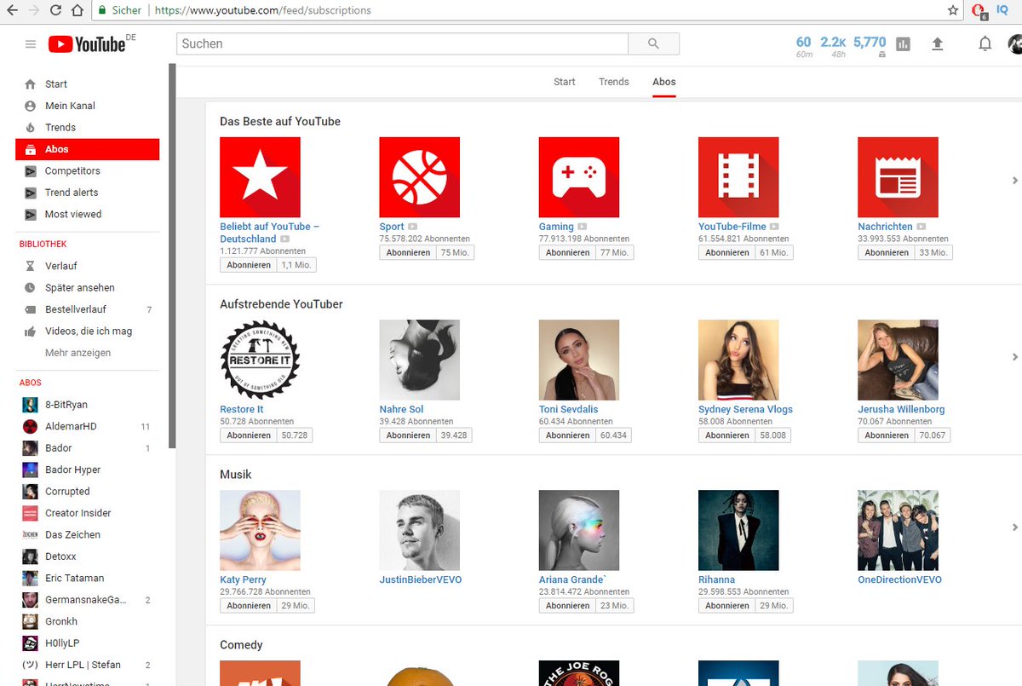Click the user avatar icon

click(x=1015, y=43)
